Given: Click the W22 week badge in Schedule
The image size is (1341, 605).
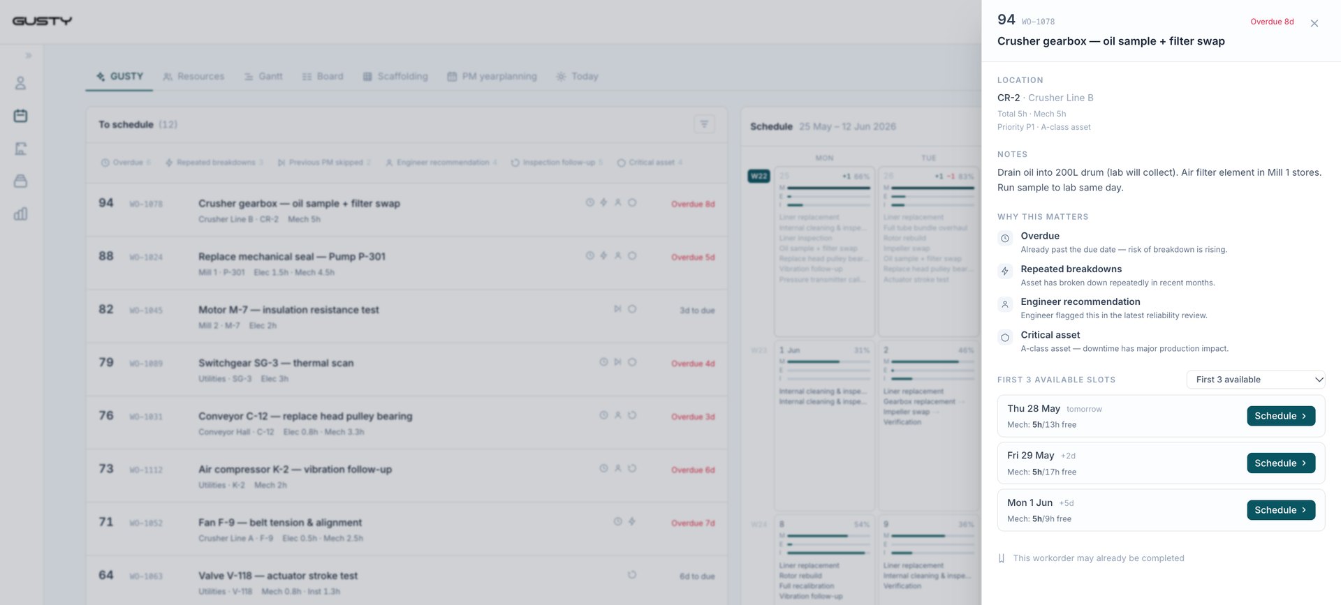Looking at the screenshot, I should click(x=759, y=176).
